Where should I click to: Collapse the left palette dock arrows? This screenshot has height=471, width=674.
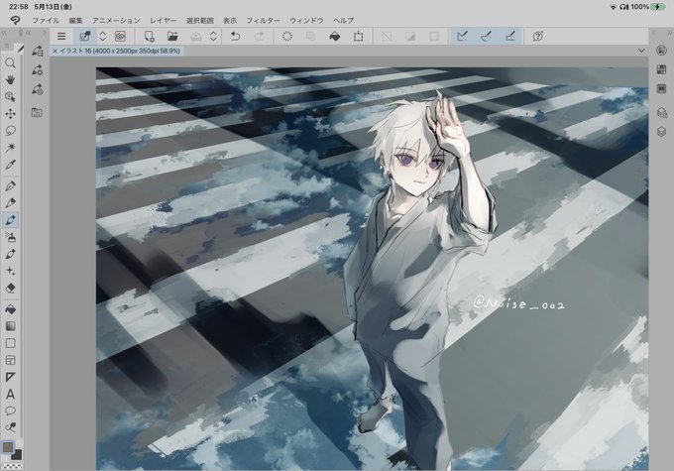(x=4, y=33)
